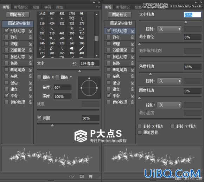This screenshot has width=204, height=182.
Task: Select the 1412 brush tip thumbnail
Action: [42, 13]
